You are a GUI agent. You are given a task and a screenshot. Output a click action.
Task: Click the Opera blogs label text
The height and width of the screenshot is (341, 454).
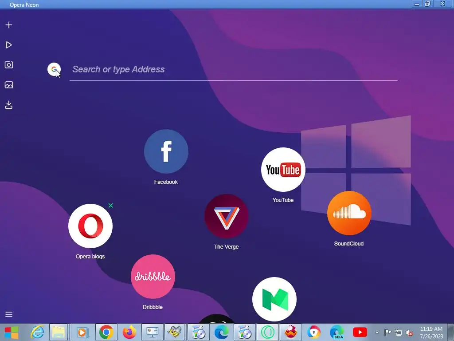pos(90,257)
